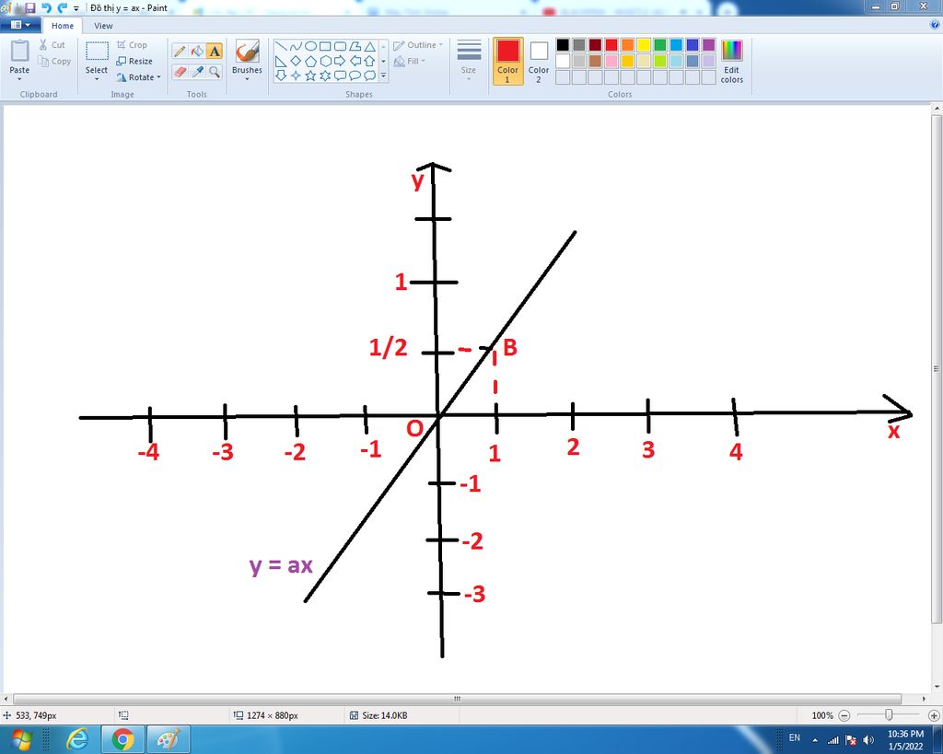Choose the Oval callout shape
This screenshot has height=754, width=943.
355,75
